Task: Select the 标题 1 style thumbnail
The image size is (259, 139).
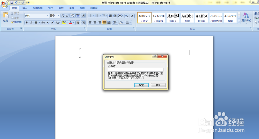Action: click(173, 18)
